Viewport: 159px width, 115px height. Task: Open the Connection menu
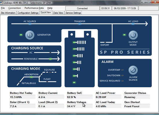click(15, 8)
